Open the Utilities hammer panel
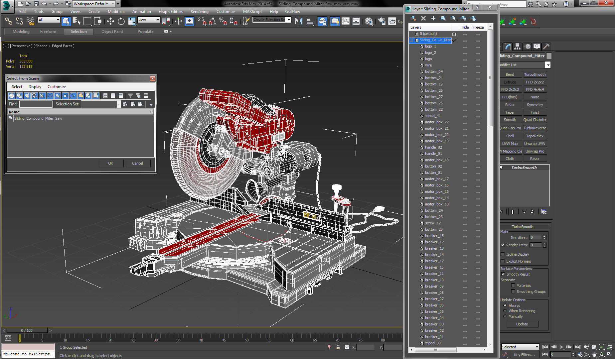615x359 pixels. coord(546,47)
